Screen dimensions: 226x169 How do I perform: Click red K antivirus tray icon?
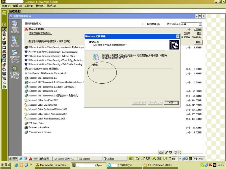[210, 165]
